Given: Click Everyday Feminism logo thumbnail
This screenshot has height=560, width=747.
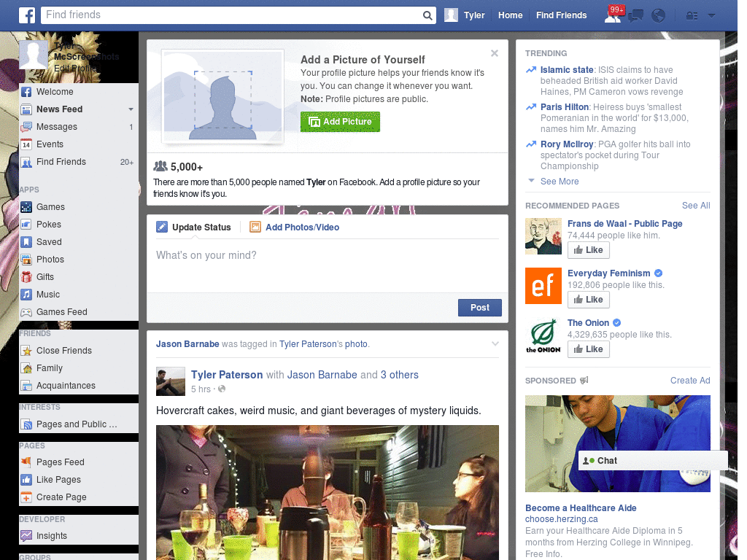Looking at the screenshot, I should (x=543, y=286).
